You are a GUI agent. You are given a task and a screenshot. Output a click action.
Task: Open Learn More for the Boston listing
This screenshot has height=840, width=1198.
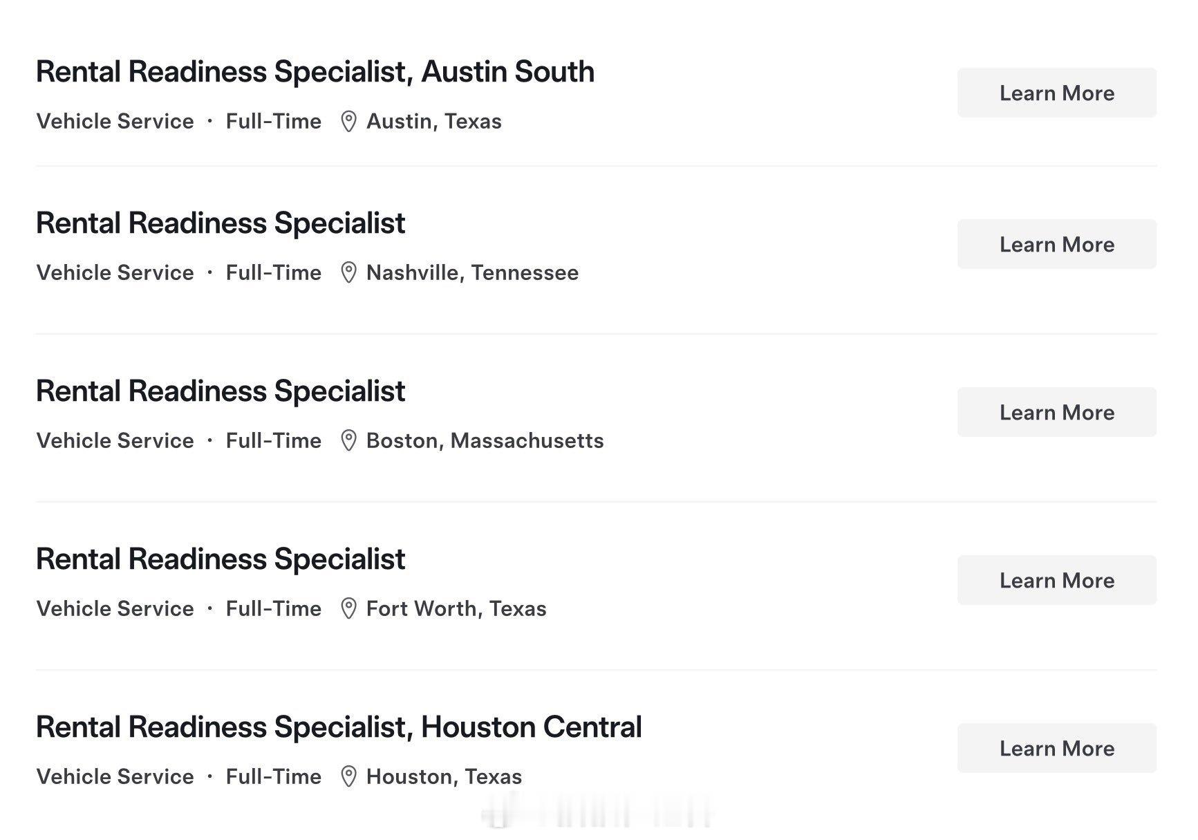(1056, 412)
